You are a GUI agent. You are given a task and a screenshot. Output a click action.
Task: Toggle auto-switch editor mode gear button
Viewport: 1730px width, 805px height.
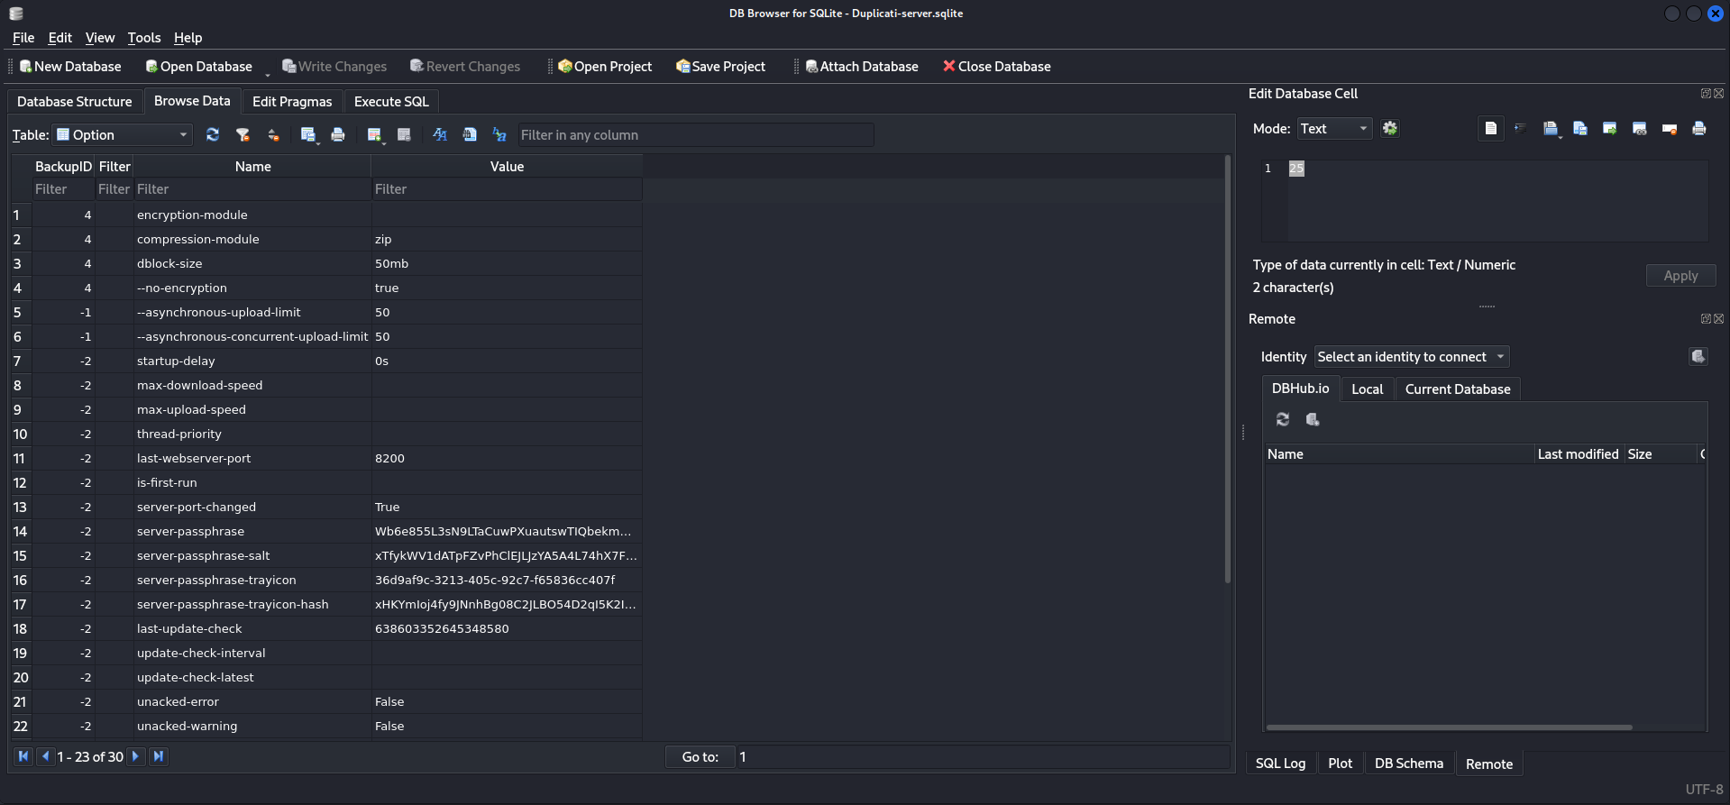[x=1390, y=129]
